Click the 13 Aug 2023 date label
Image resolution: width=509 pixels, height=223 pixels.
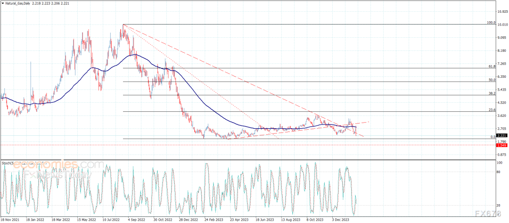[289, 220]
